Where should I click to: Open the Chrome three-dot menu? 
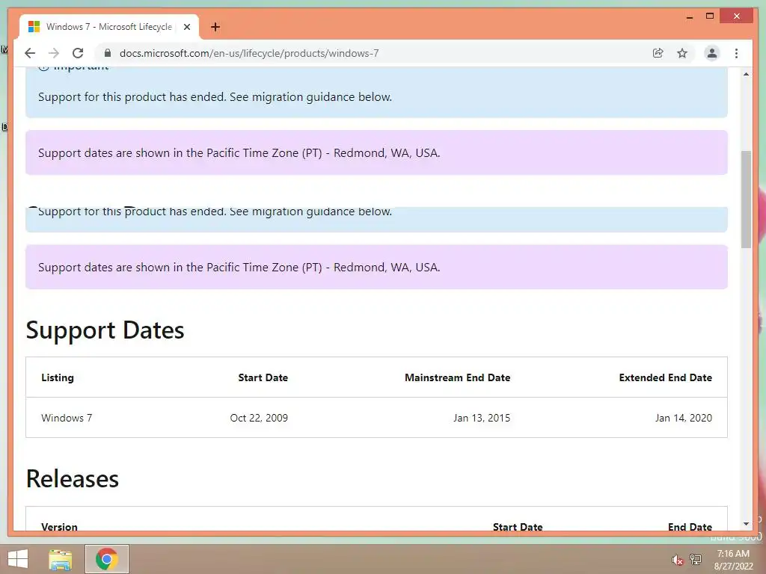[x=736, y=53]
